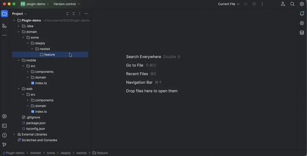Open the Database tool window
The width and height of the screenshot is (307, 156).
(x=302, y=33)
